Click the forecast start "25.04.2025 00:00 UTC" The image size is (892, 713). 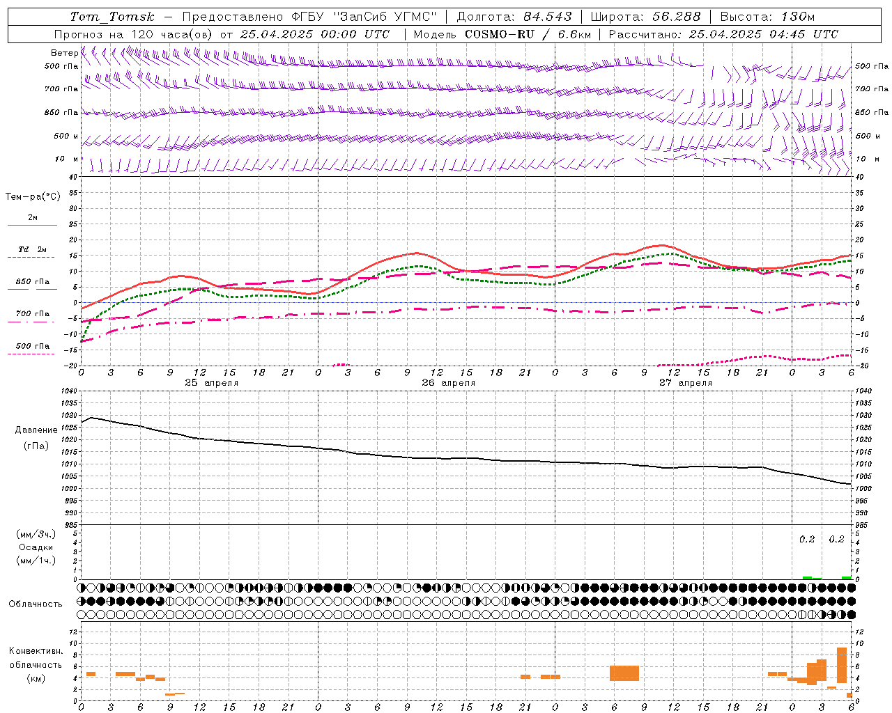coord(315,34)
